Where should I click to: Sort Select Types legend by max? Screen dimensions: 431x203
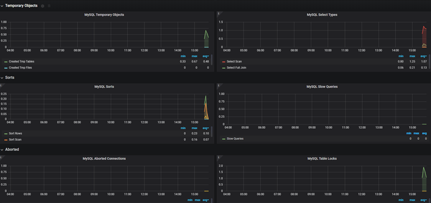[x=412, y=56]
